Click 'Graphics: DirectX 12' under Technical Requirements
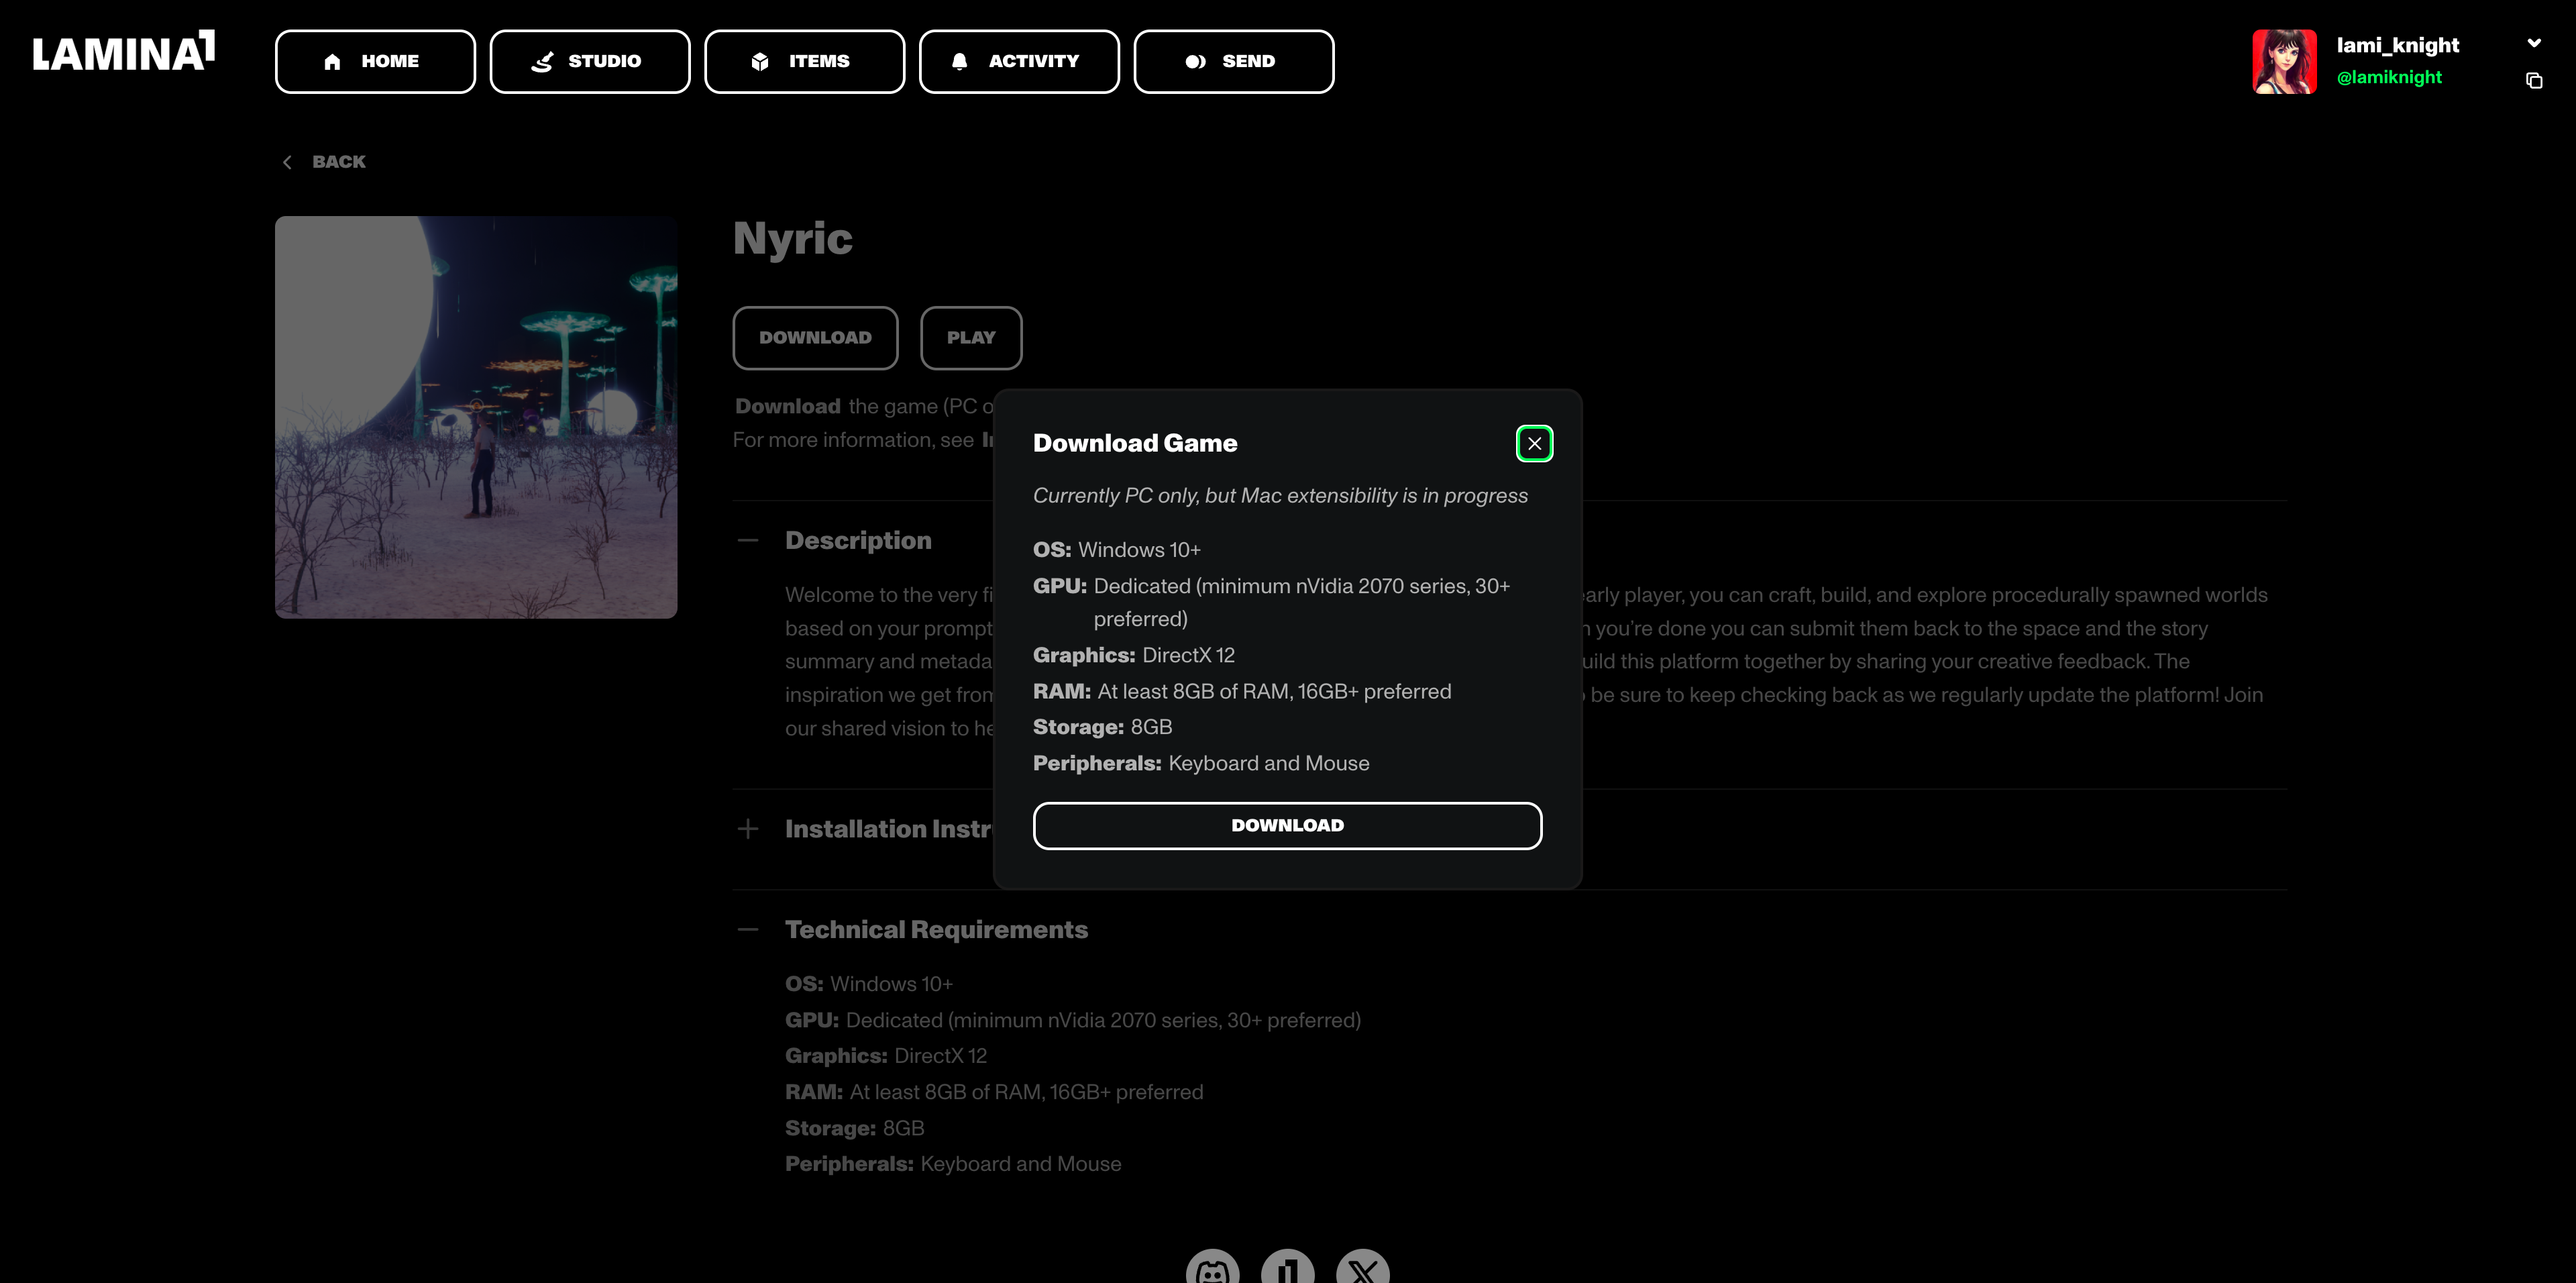Image resolution: width=2576 pixels, height=1283 pixels. coord(885,1056)
